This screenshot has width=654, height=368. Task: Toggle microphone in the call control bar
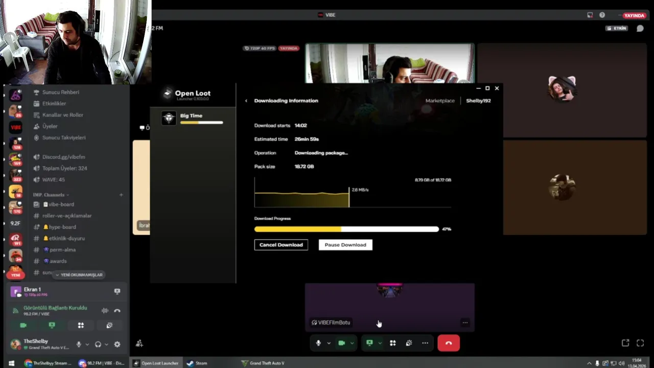[x=318, y=343]
